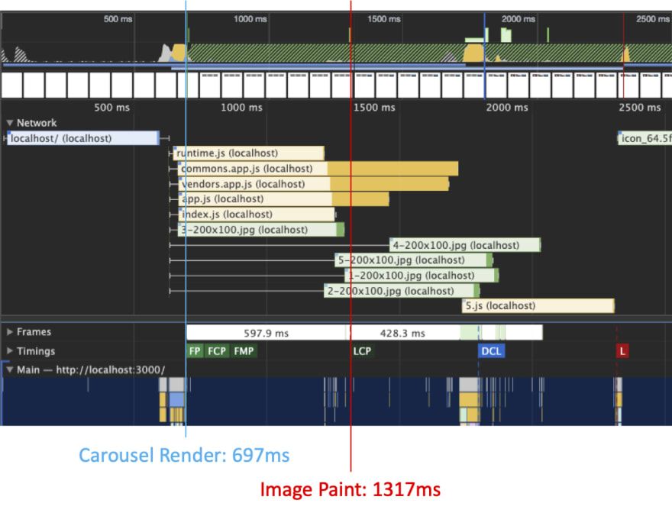Image resolution: width=672 pixels, height=516 pixels.
Task: Collapse the Network section
Action: pyautogui.click(x=10, y=123)
